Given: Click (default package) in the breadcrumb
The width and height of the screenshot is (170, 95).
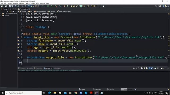Looking at the screenshot, I should 41,11.
